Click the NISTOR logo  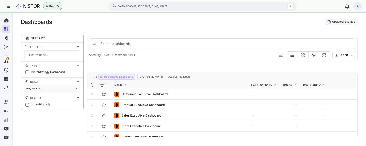point(28,6)
